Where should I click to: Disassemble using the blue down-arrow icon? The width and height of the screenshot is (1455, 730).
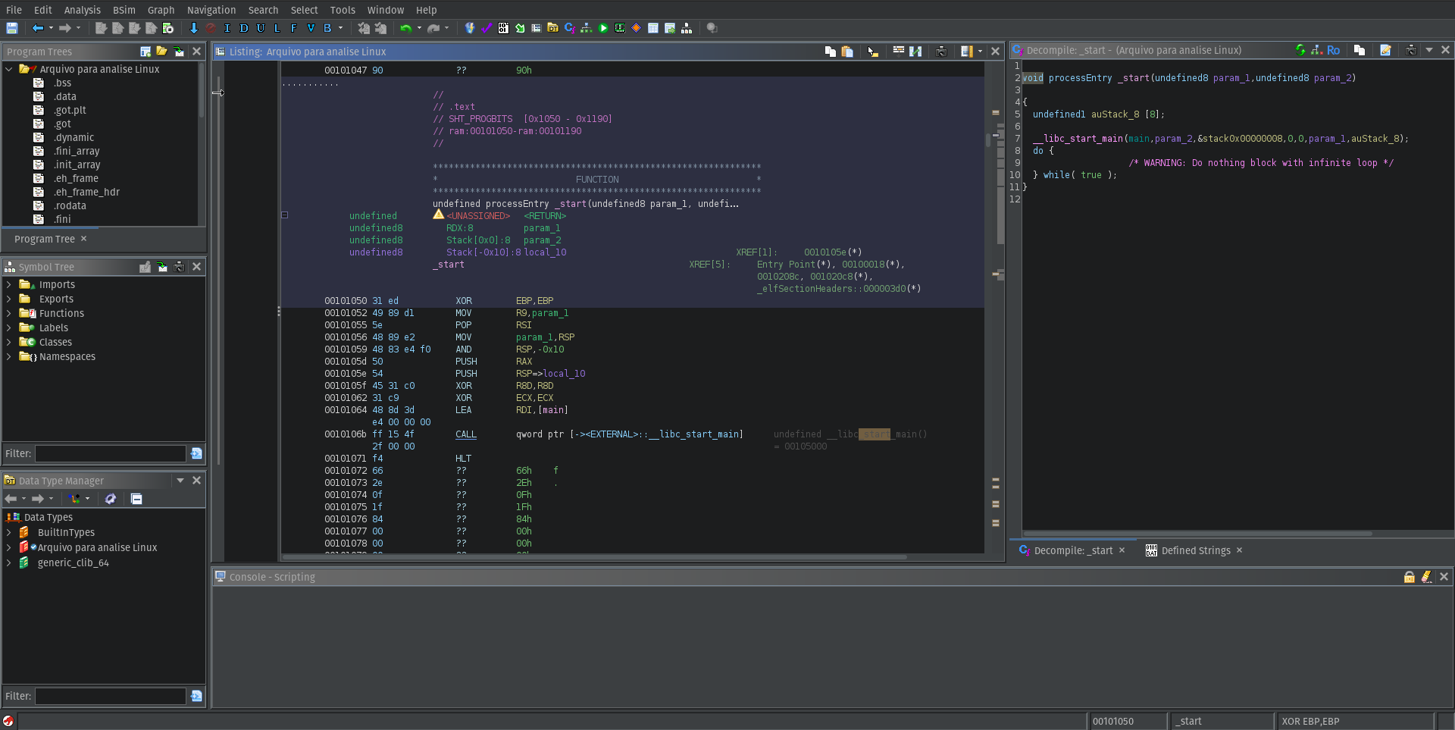(x=193, y=28)
